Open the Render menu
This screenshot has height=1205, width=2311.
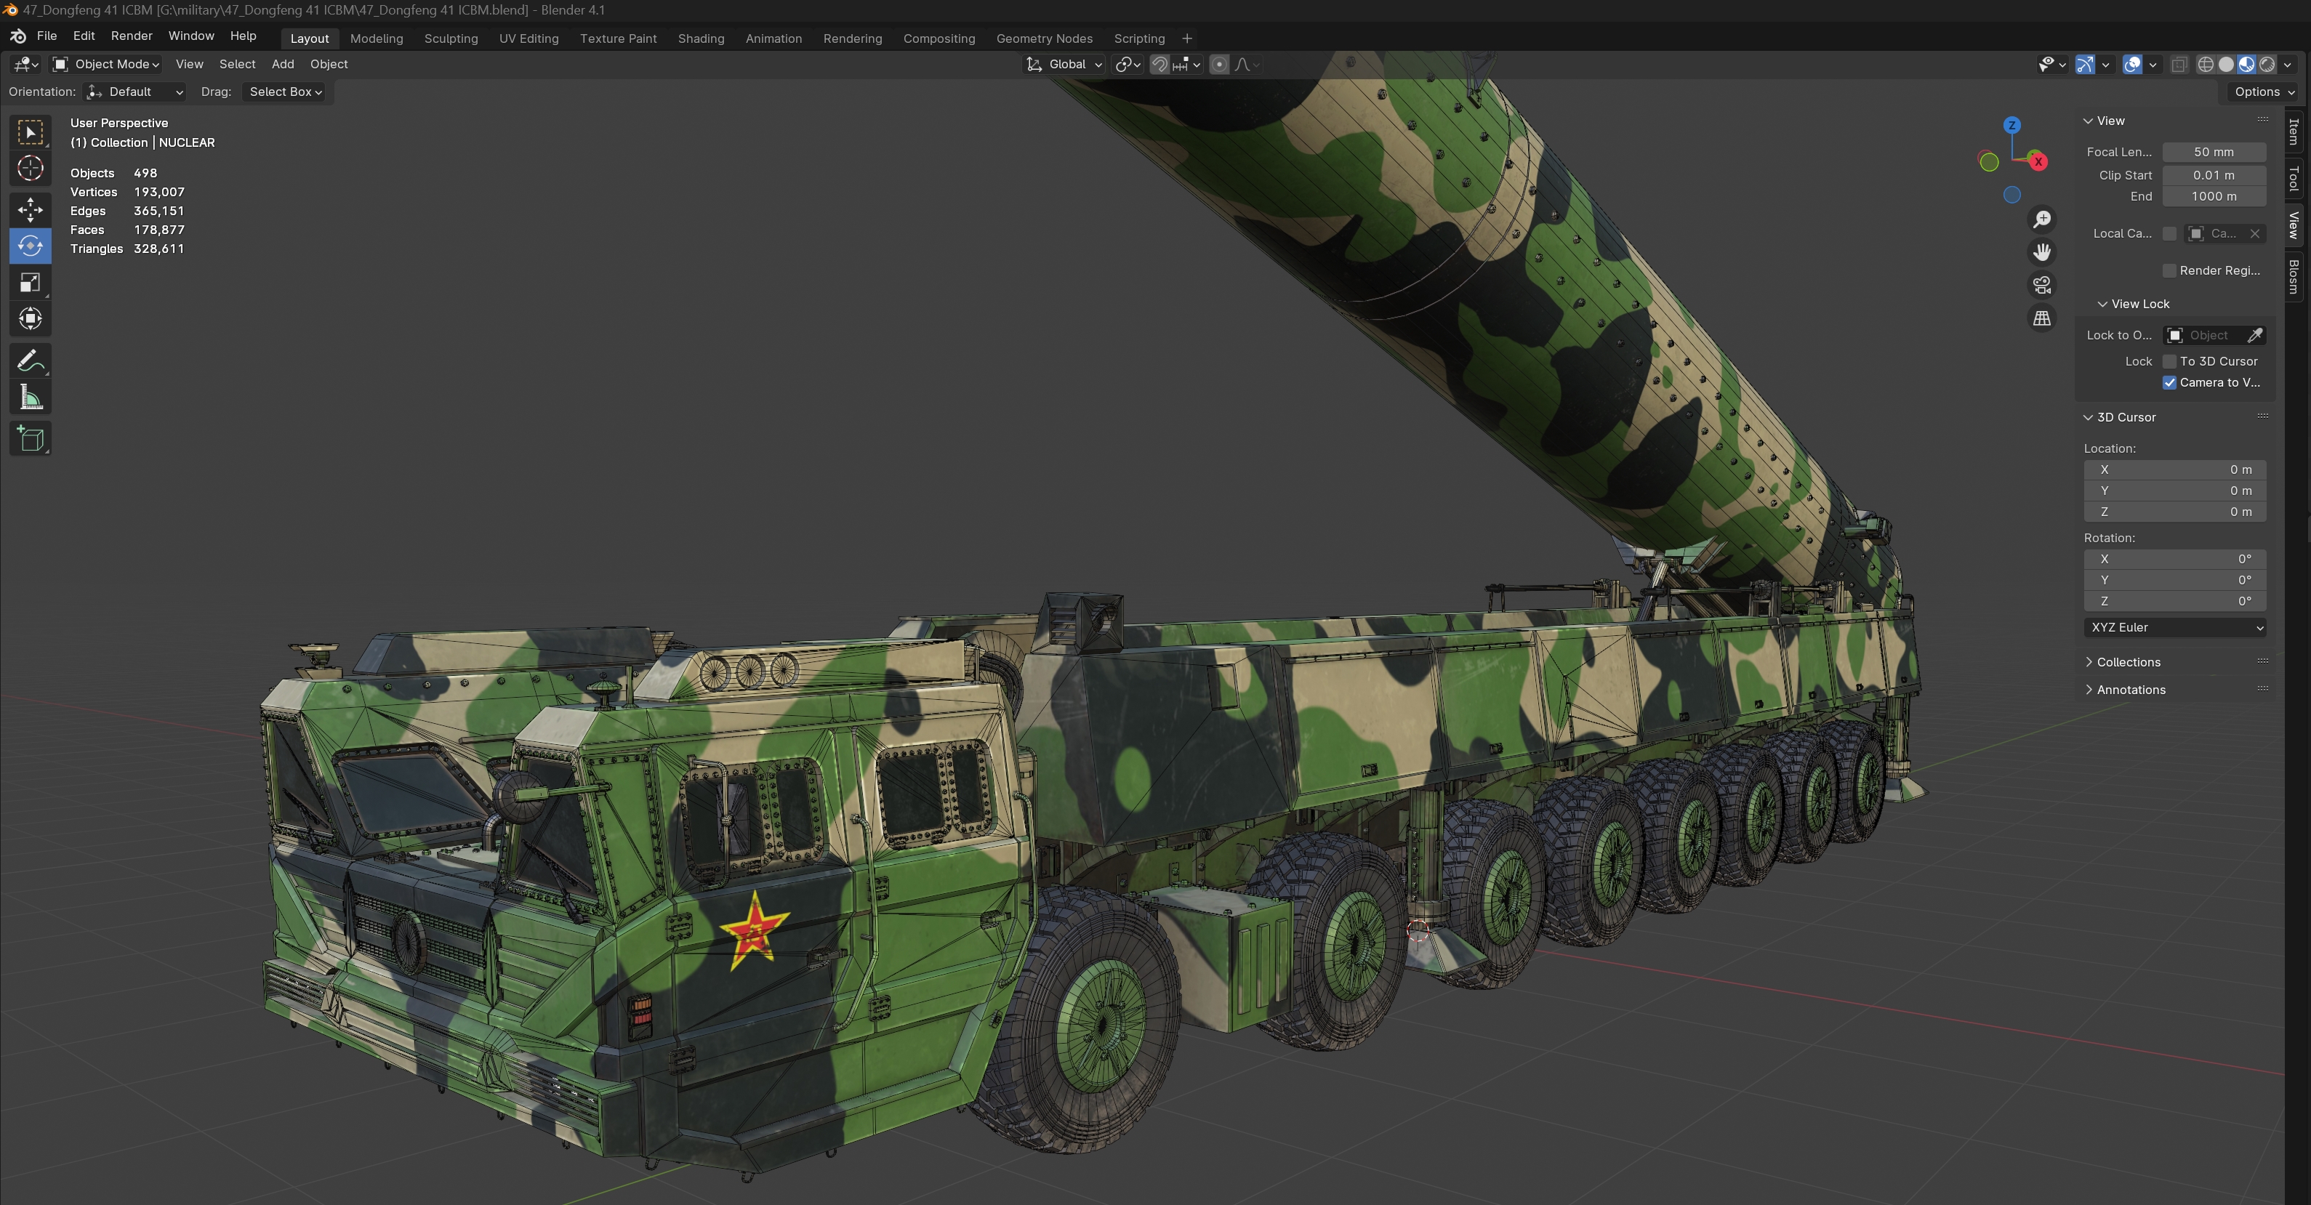click(131, 36)
